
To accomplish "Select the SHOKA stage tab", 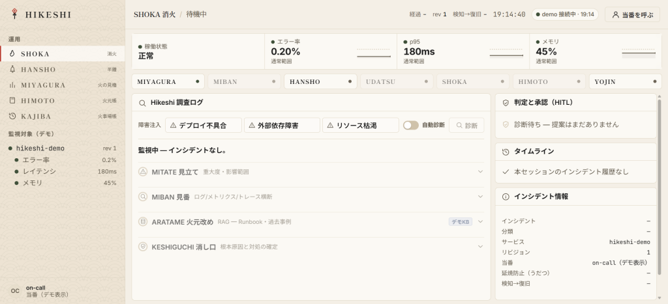I will 473,81.
